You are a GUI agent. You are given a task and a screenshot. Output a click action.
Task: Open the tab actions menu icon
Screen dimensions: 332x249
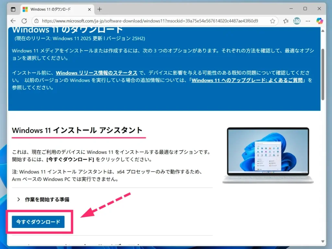13,9
